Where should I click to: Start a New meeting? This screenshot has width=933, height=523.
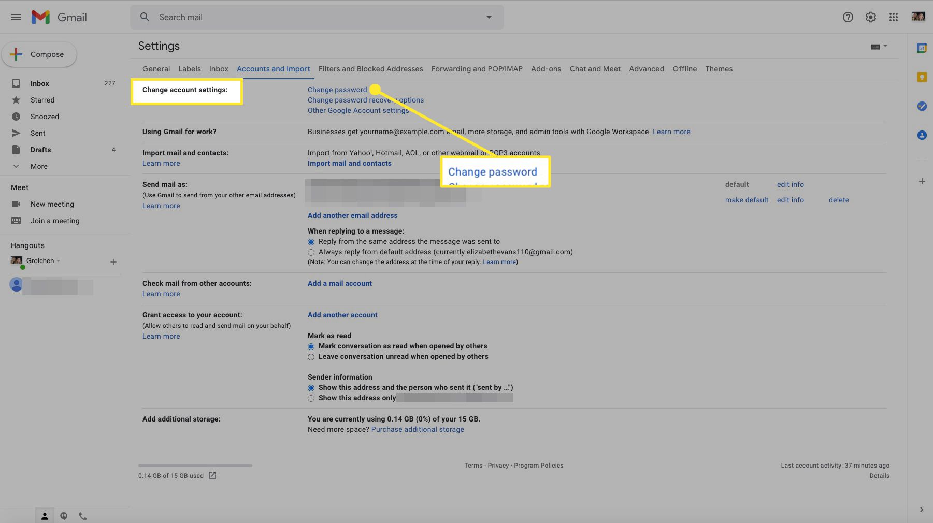(52, 204)
